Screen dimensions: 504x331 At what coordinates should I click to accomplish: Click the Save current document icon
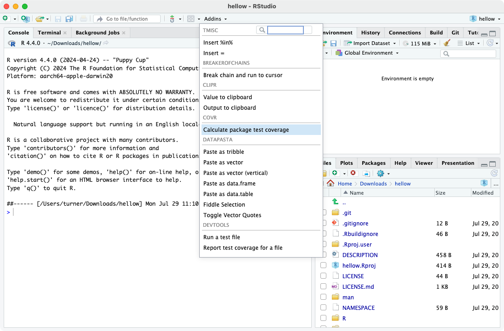tap(58, 19)
